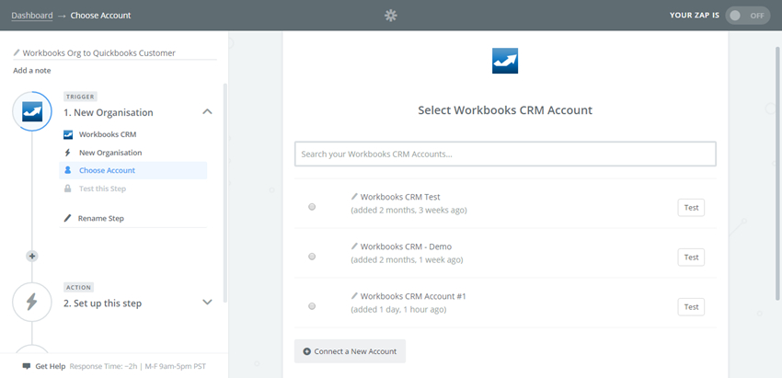
Task: Select the Workbooks CRM - Demo radio button
Action: [x=312, y=257]
